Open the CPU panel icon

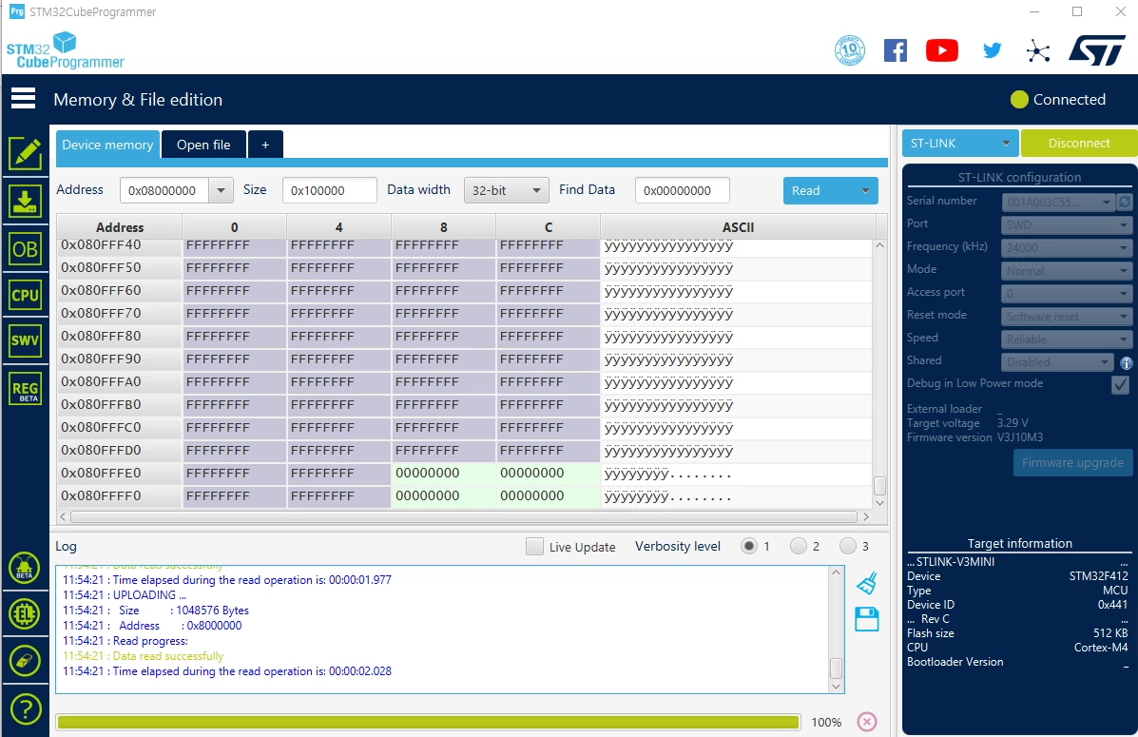tap(25, 295)
